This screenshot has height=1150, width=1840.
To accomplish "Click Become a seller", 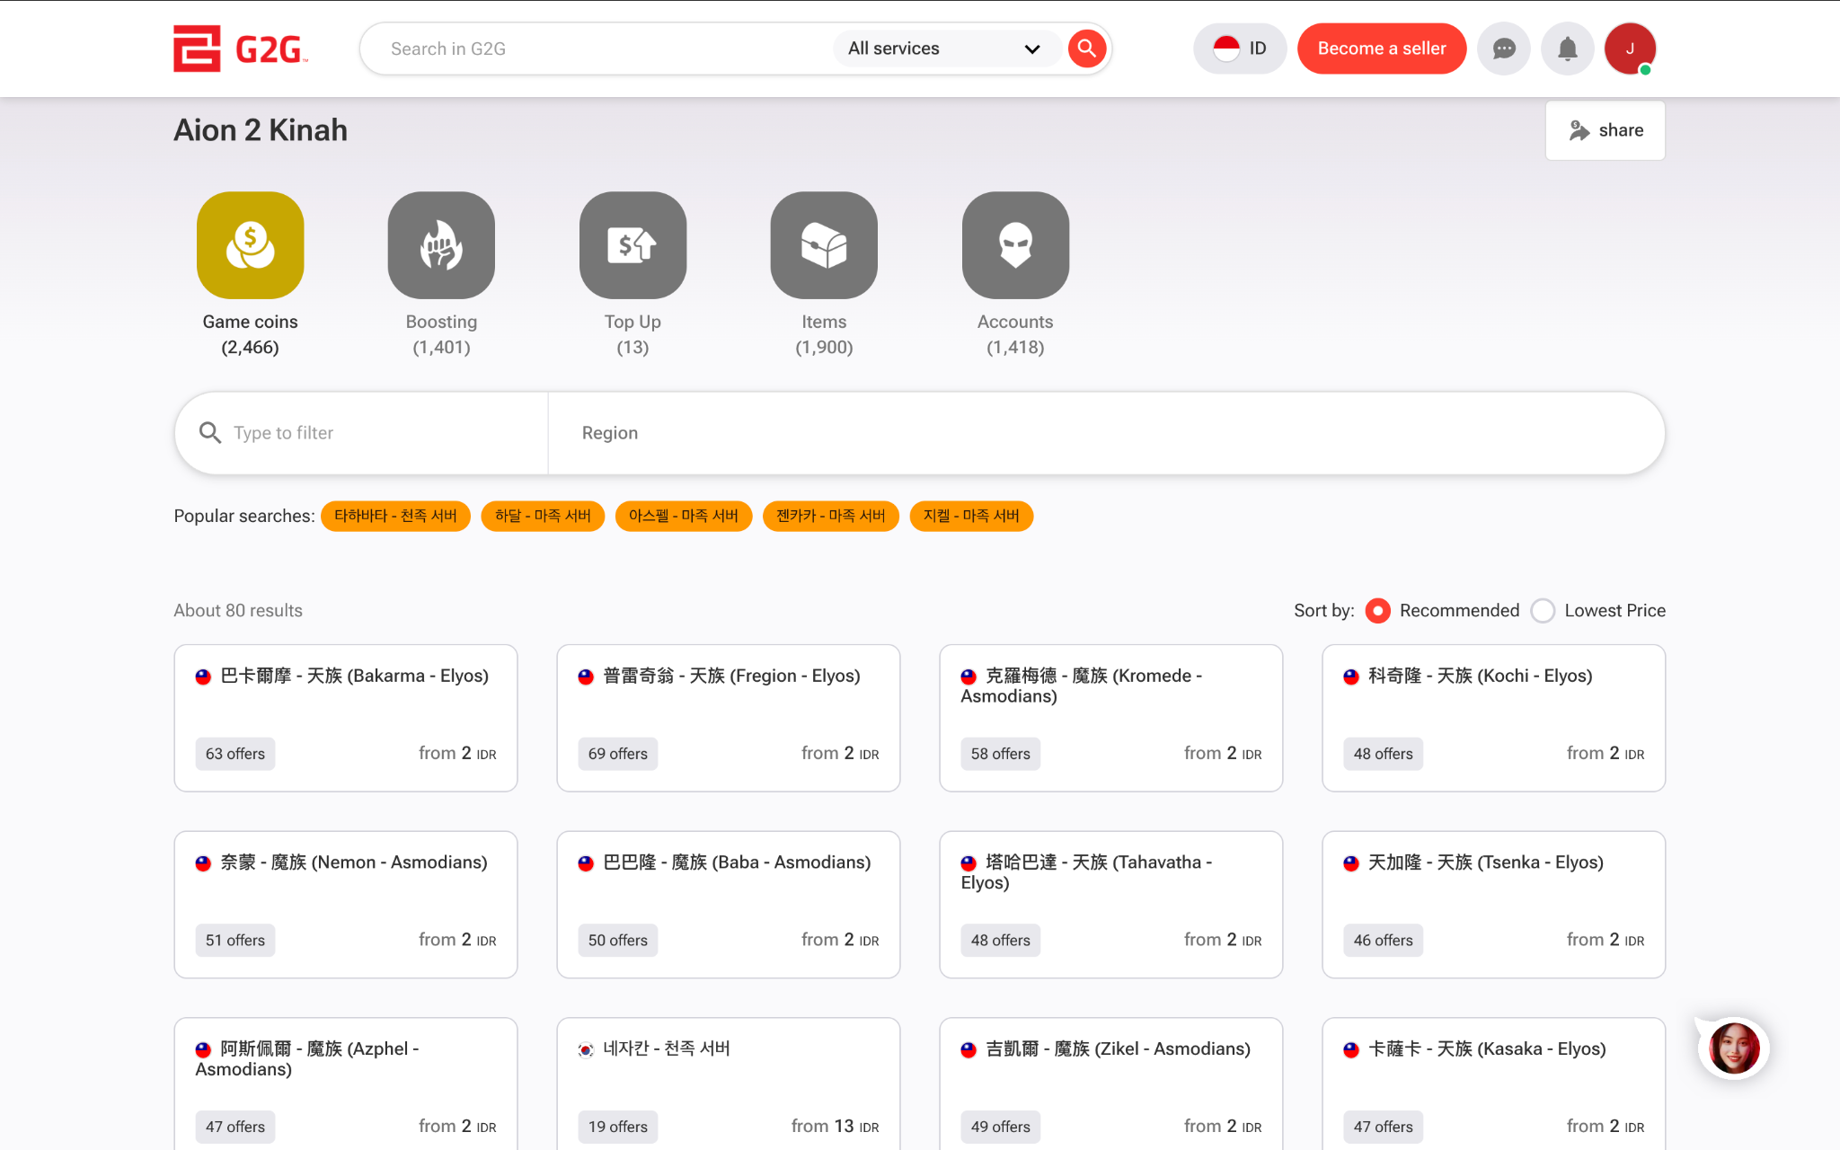I will tap(1382, 49).
